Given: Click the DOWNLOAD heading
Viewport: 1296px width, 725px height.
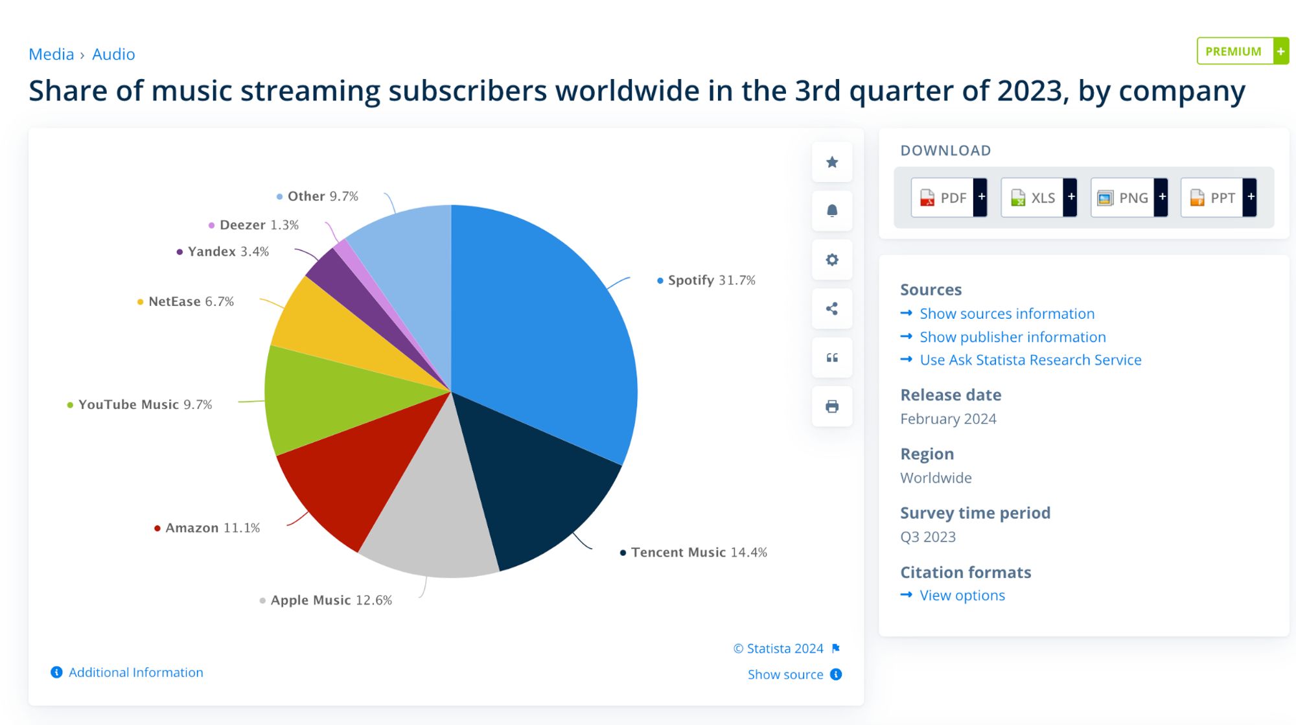Looking at the screenshot, I should [x=945, y=151].
